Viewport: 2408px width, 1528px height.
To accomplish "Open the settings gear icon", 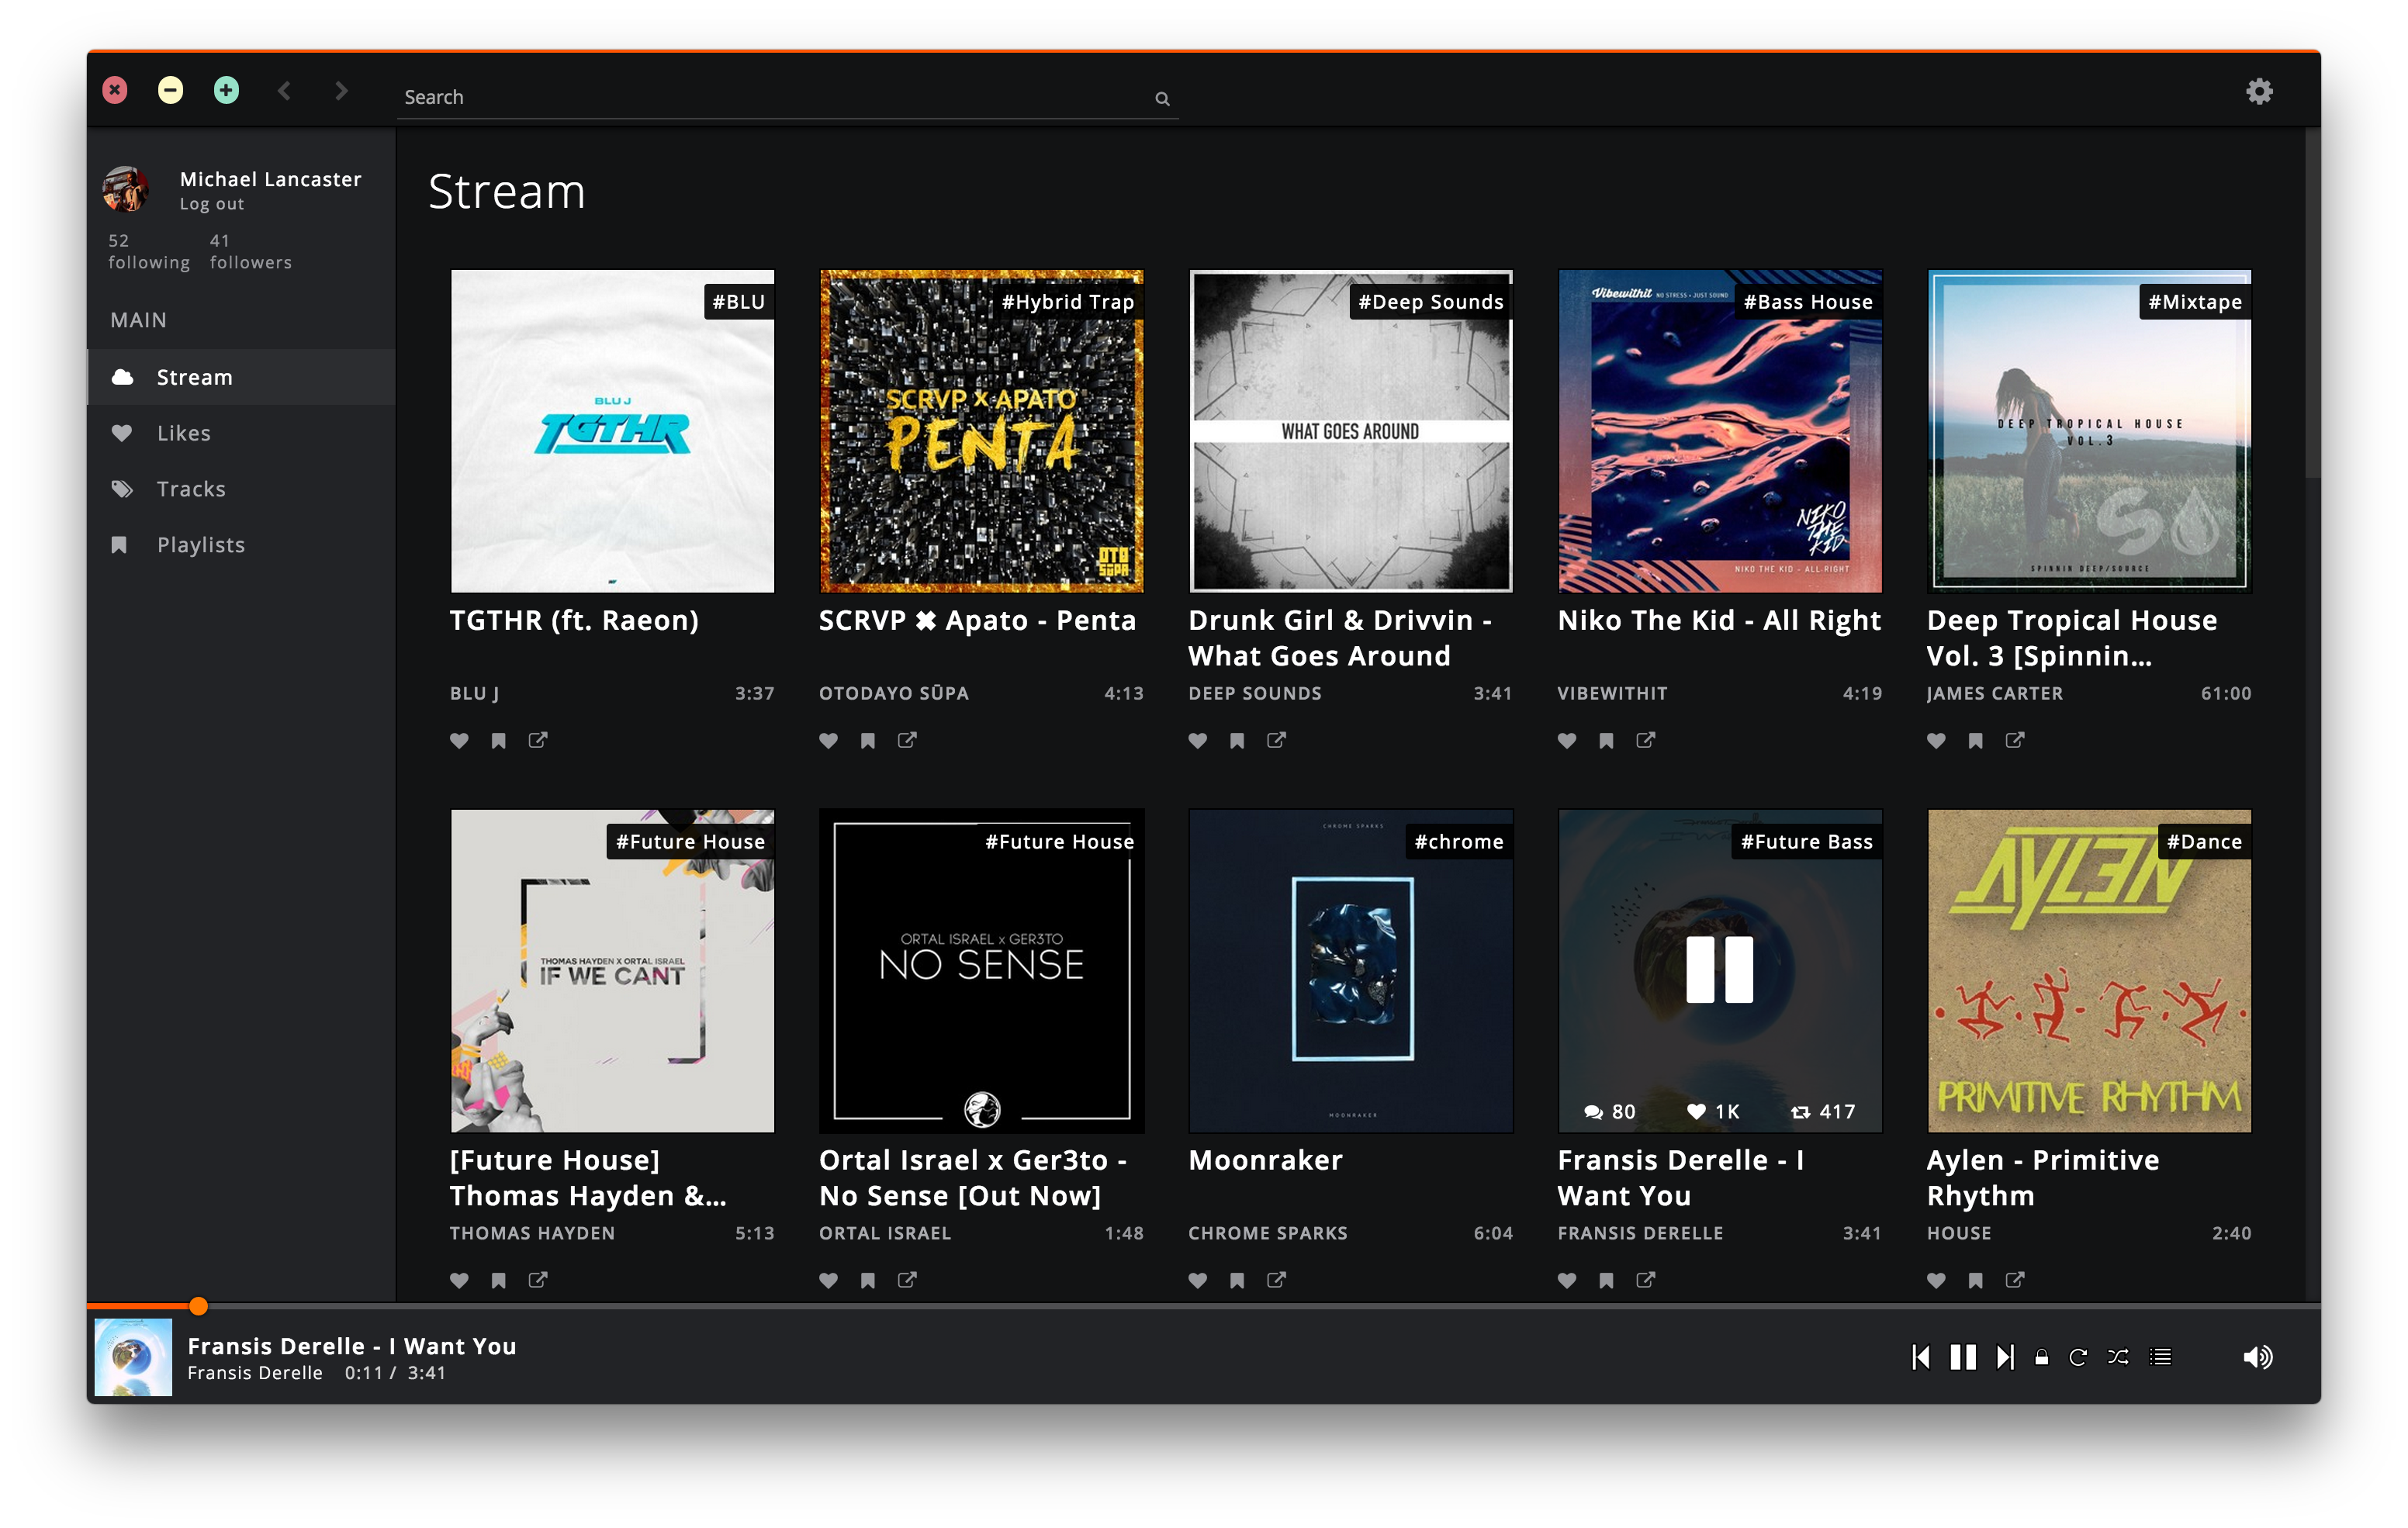I will pos(2259,92).
